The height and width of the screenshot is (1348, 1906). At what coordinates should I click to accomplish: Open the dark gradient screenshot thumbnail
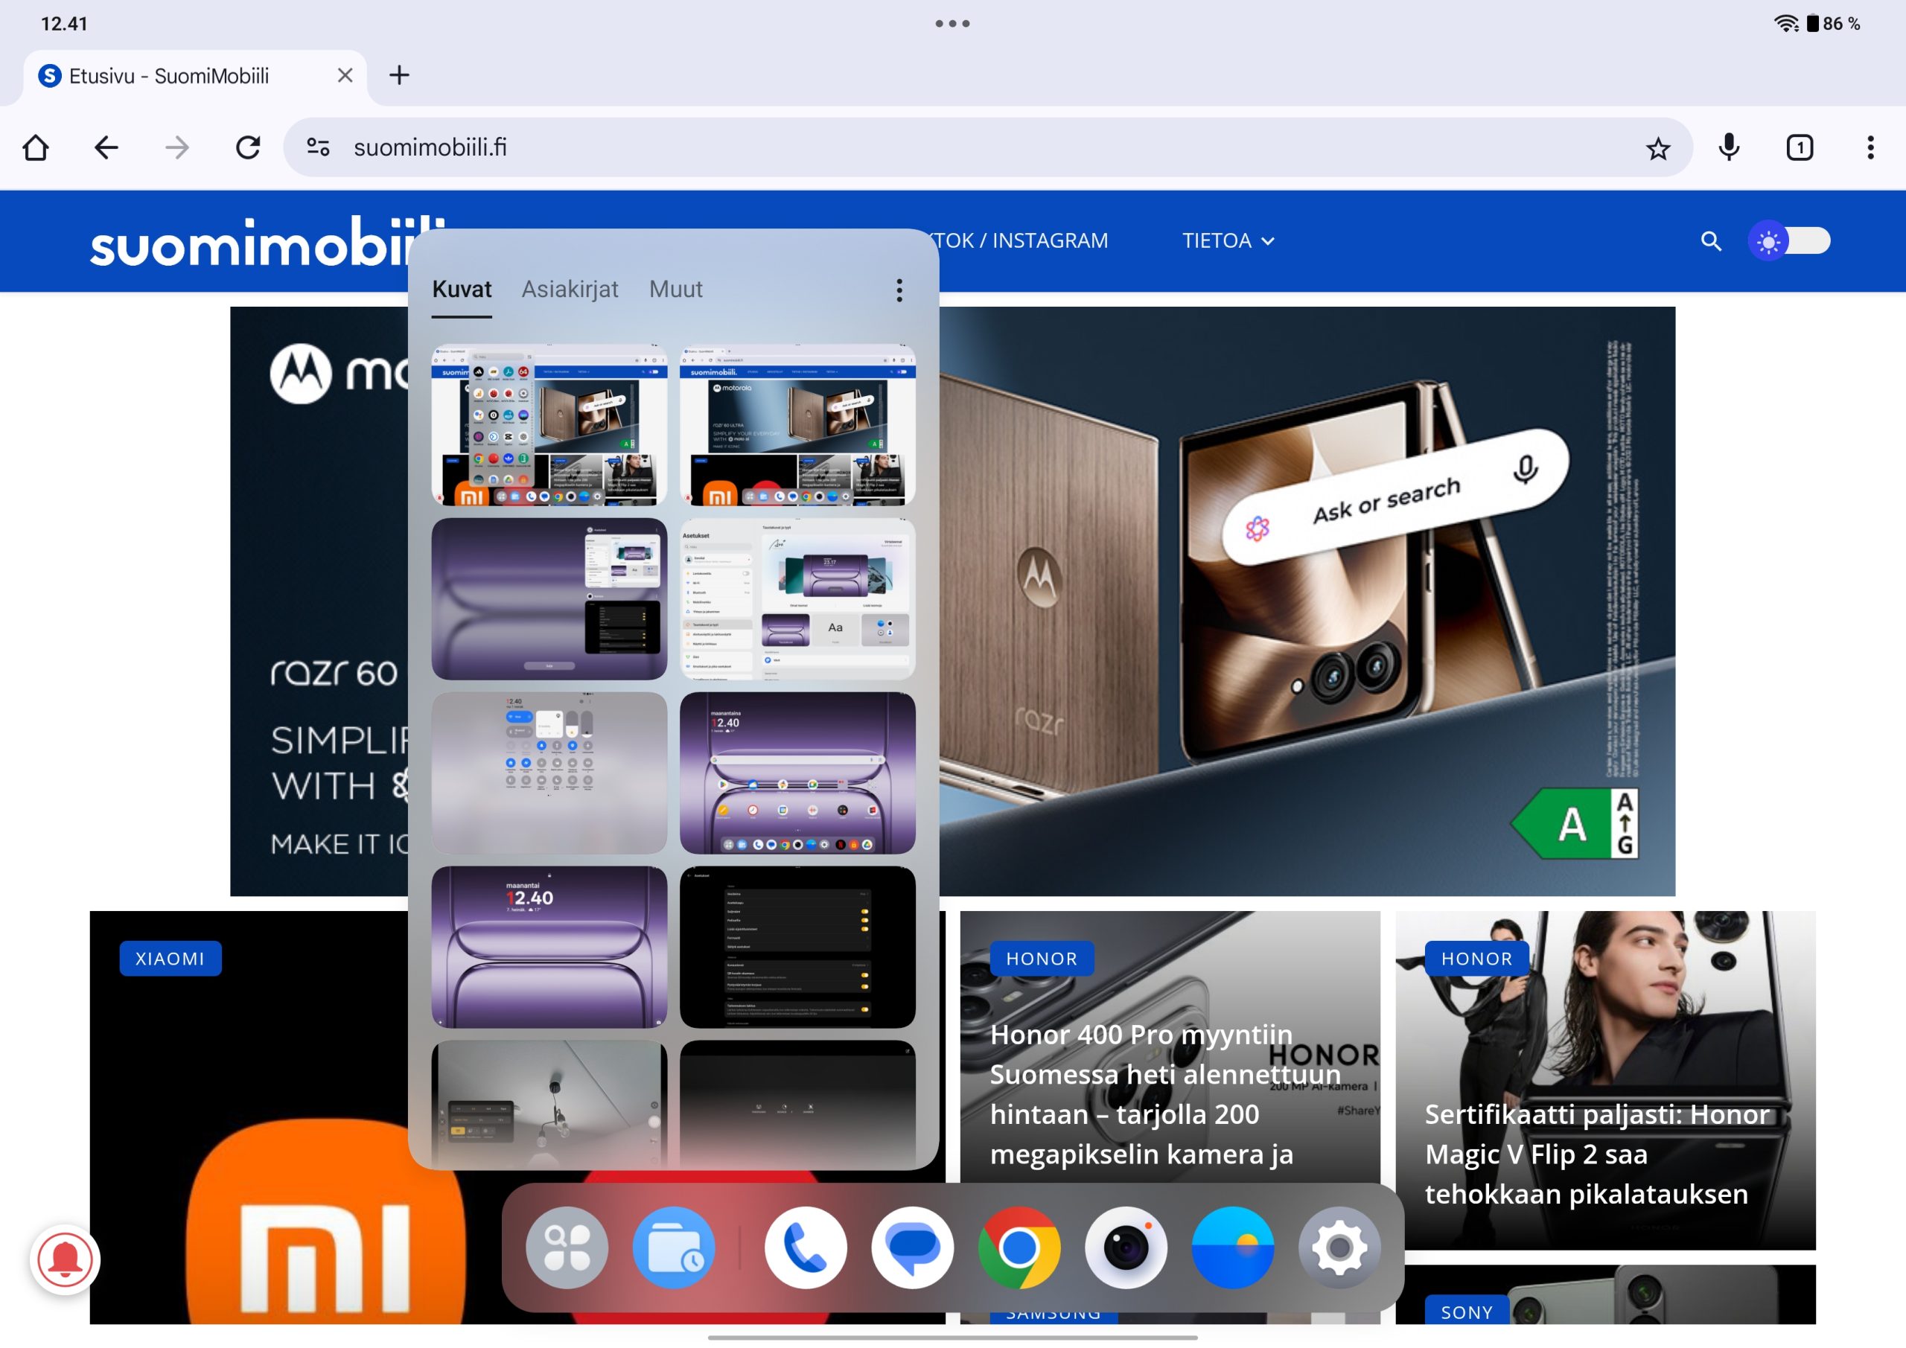click(797, 1104)
